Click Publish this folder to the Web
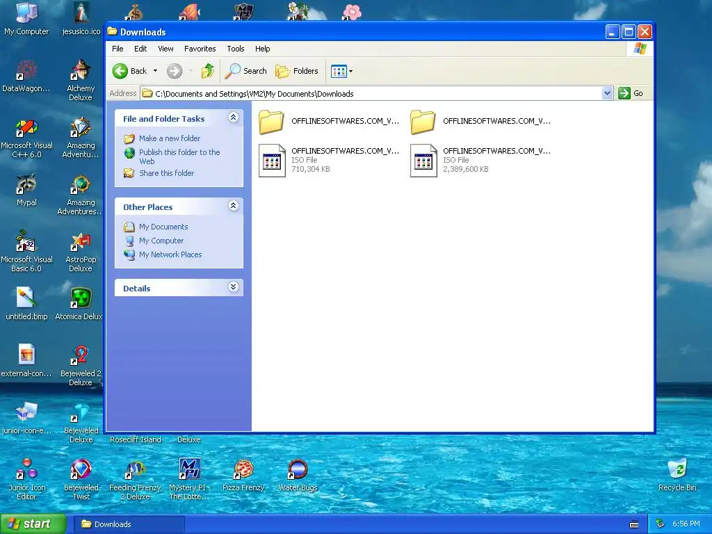The image size is (712, 534). [x=179, y=156]
